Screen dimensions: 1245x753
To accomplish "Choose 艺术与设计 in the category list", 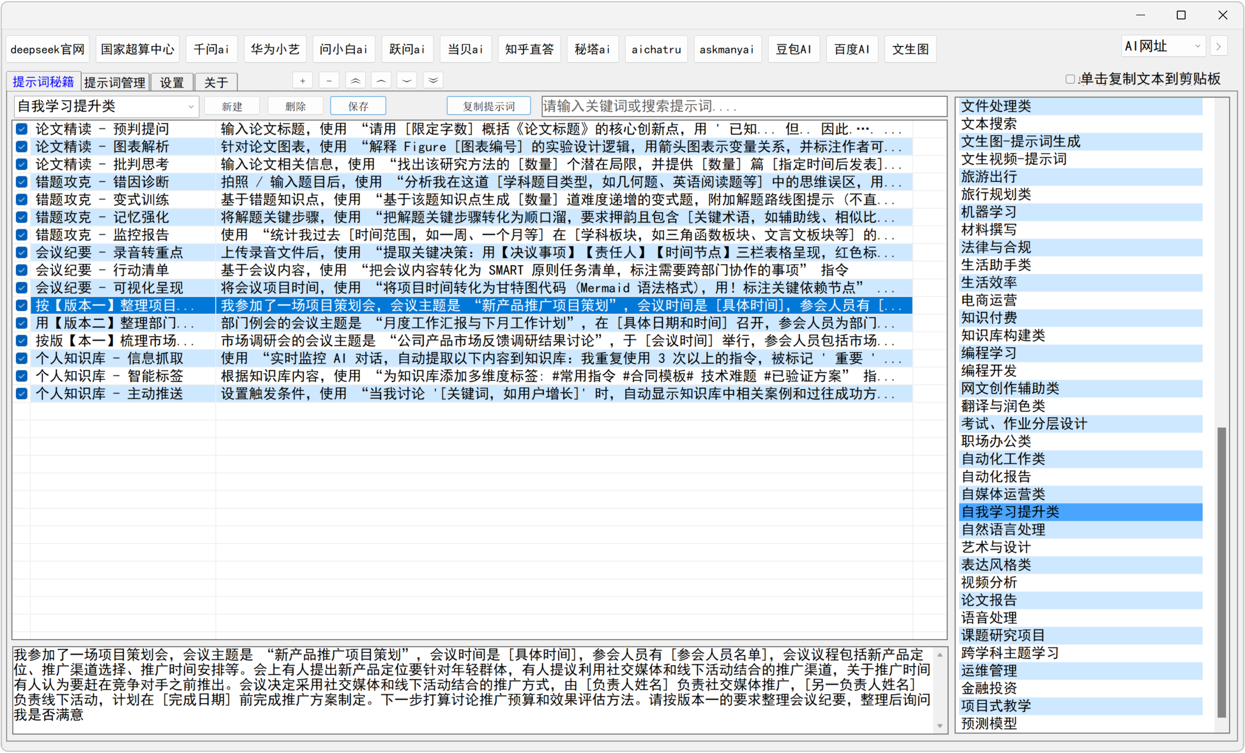I will tap(1081, 547).
